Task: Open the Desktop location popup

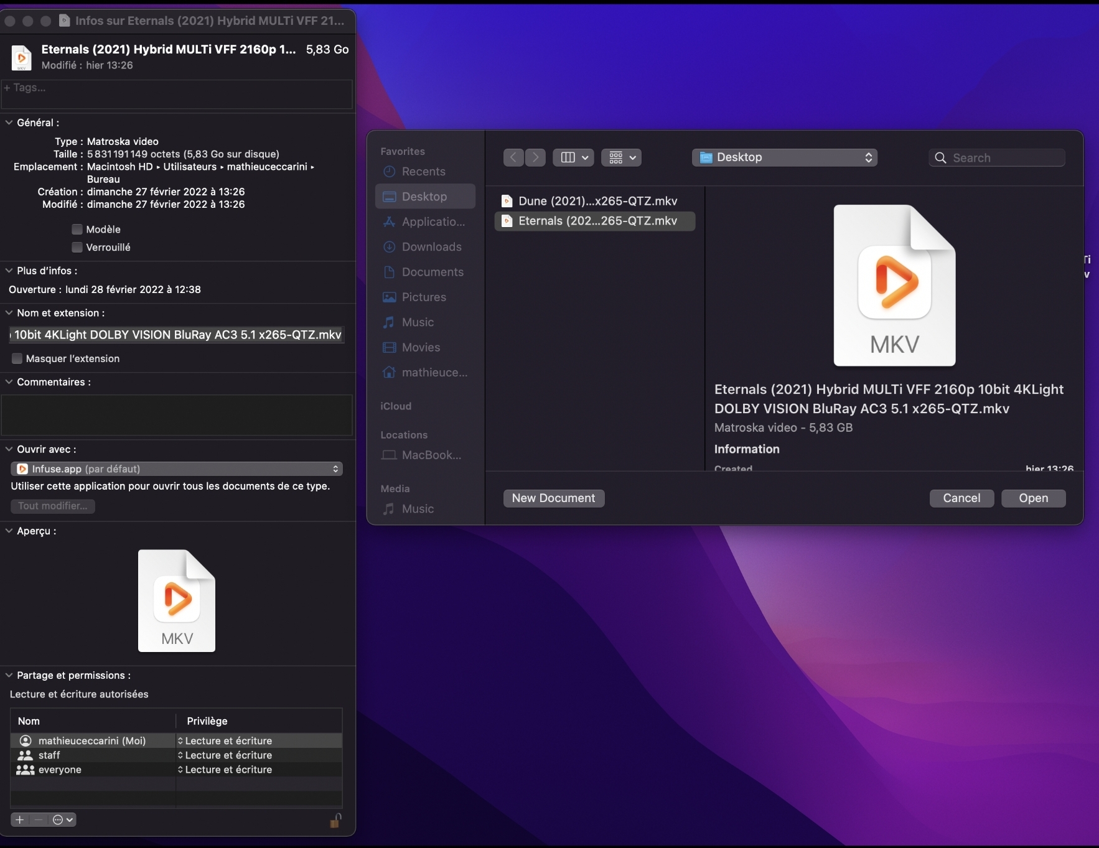Action: (784, 157)
